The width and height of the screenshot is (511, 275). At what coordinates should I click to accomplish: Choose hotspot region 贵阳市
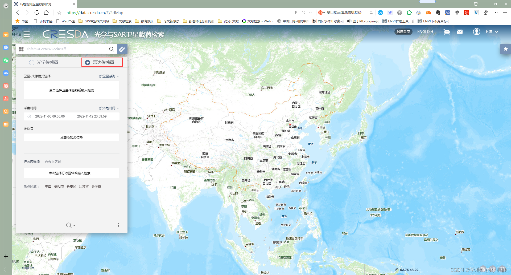(59, 187)
